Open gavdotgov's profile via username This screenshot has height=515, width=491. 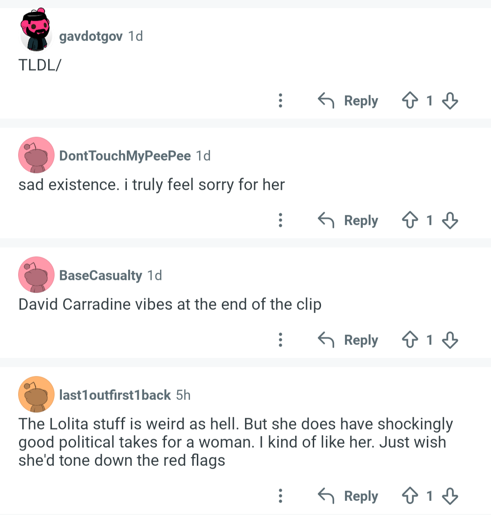[x=91, y=36]
